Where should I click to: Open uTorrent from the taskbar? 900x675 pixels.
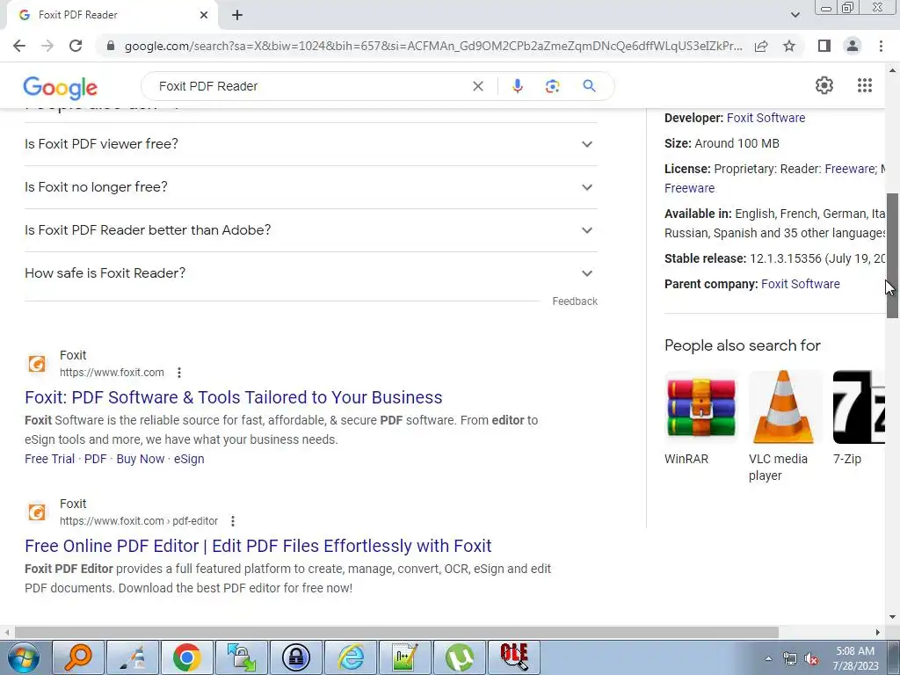pyautogui.click(x=459, y=657)
